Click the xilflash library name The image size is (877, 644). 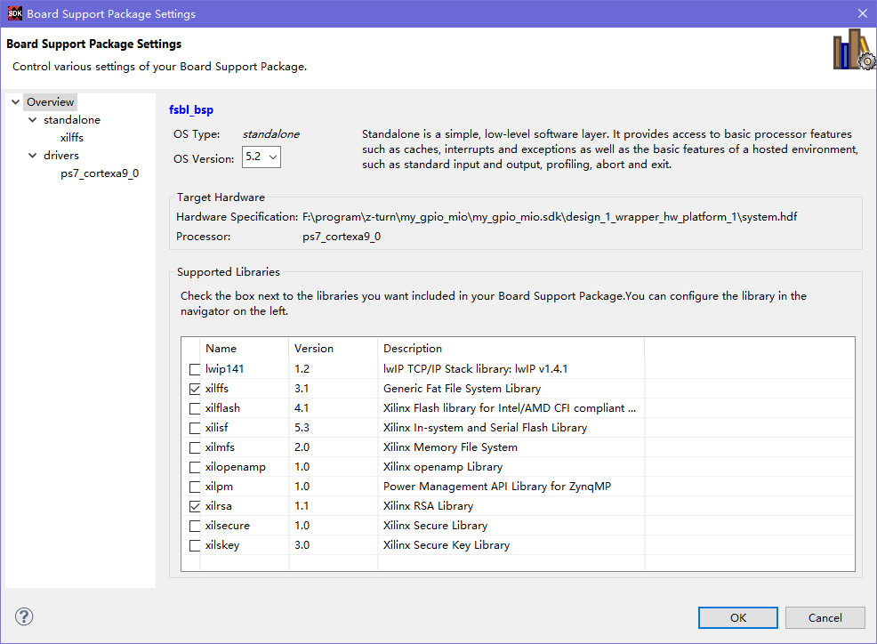[222, 408]
